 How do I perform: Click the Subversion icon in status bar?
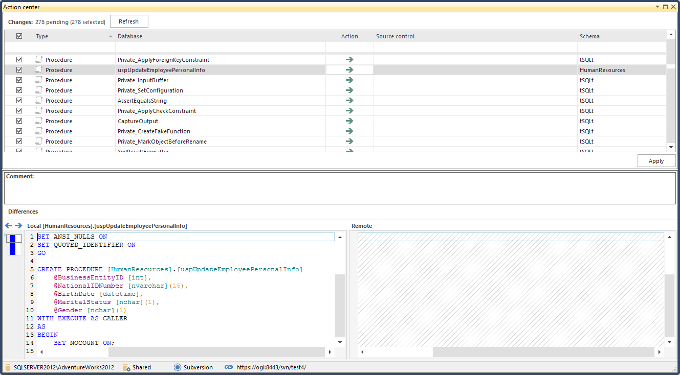(178, 367)
